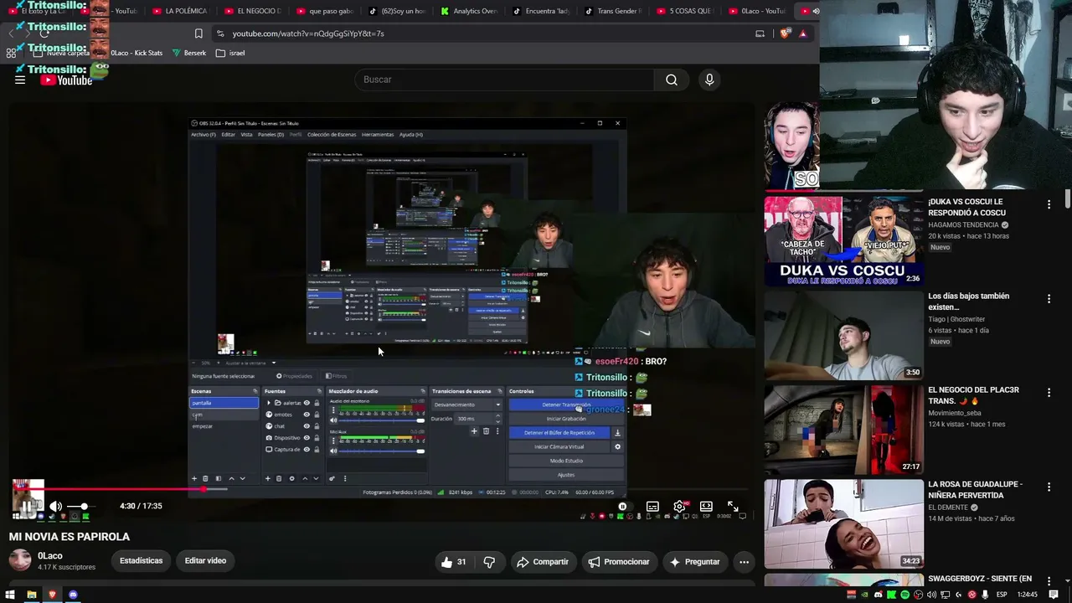This screenshot has height=603, width=1072.
Task: Start voice search with the microphone icon
Action: point(709,80)
